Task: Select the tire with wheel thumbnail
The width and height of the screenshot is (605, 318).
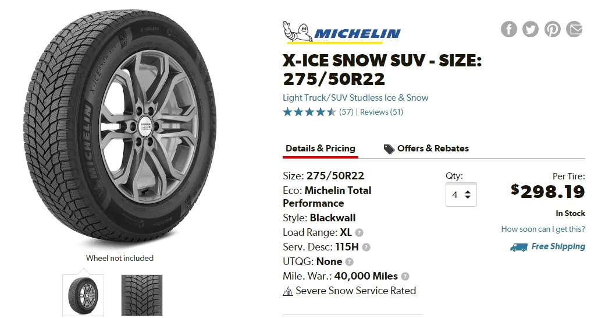Action: coord(83,295)
